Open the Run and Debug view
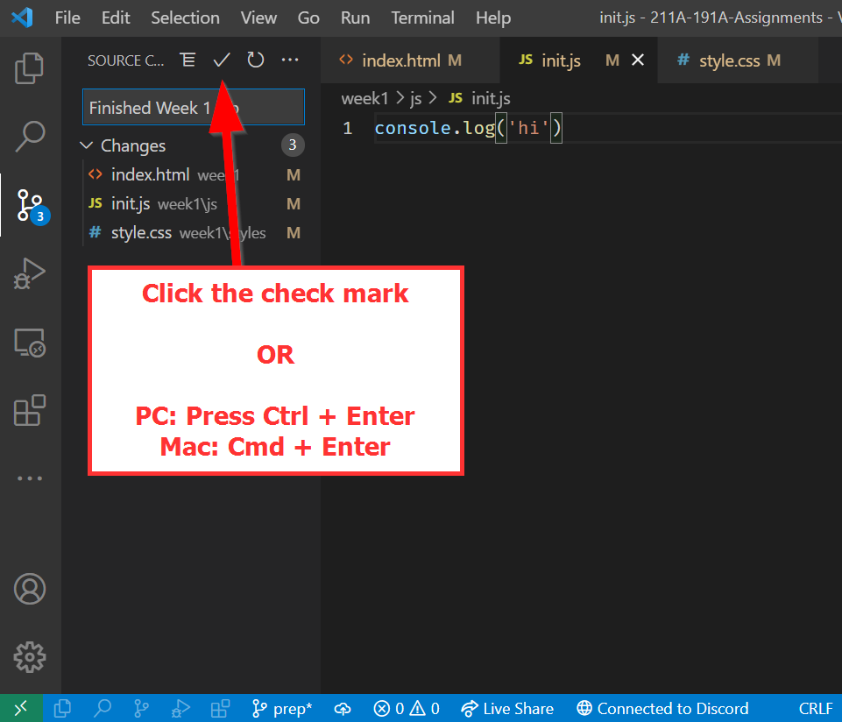Viewport: 842px width, 722px height. point(30,273)
